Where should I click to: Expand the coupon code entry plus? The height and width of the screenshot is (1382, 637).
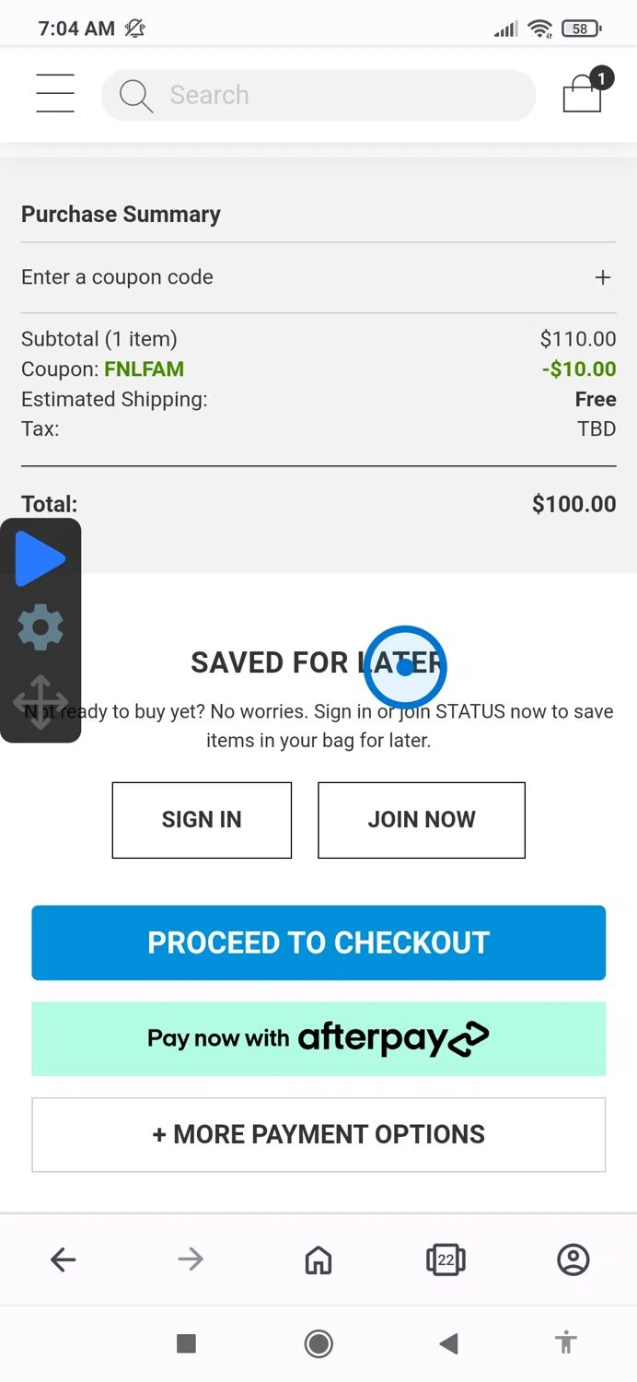(x=603, y=277)
